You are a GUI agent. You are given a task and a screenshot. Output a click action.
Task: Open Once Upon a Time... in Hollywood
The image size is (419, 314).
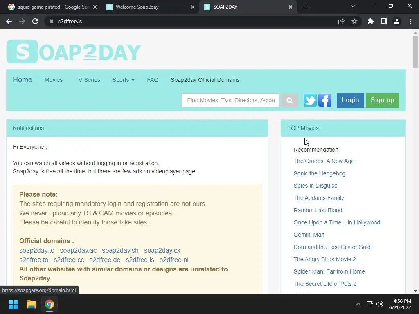337,223
